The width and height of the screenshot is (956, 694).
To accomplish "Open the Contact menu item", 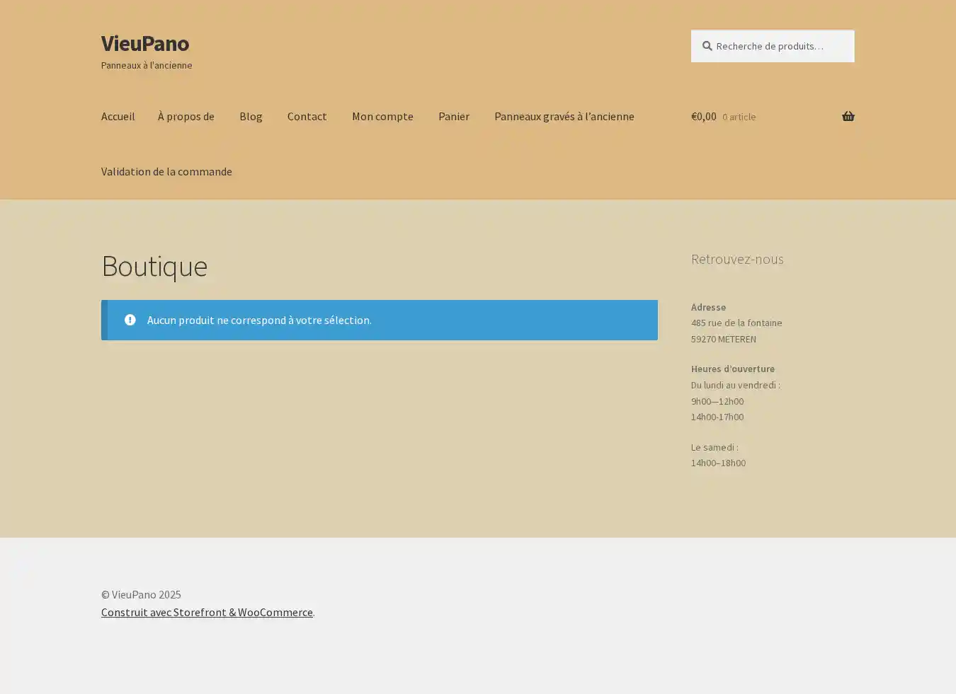I will [307, 116].
